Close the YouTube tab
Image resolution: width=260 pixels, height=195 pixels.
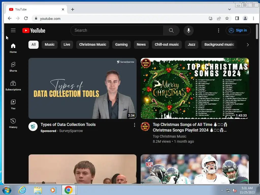point(63,9)
